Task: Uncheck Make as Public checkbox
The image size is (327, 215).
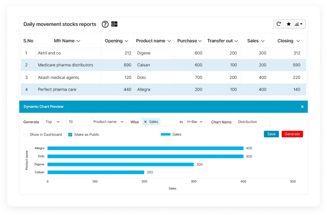Action: click(70, 135)
